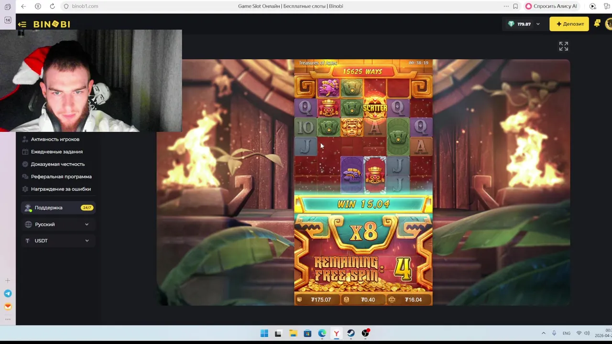The height and width of the screenshot is (344, 612).
Task: Expand the Русский language dropdown
Action: click(x=58, y=224)
